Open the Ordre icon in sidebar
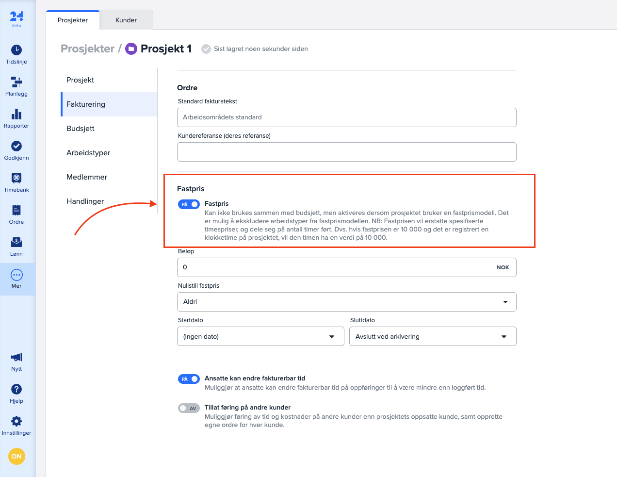Image resolution: width=617 pixels, height=477 pixels. [16, 210]
